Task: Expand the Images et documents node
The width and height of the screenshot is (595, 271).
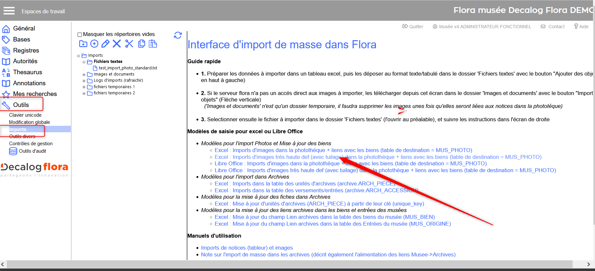Action: pos(84,75)
